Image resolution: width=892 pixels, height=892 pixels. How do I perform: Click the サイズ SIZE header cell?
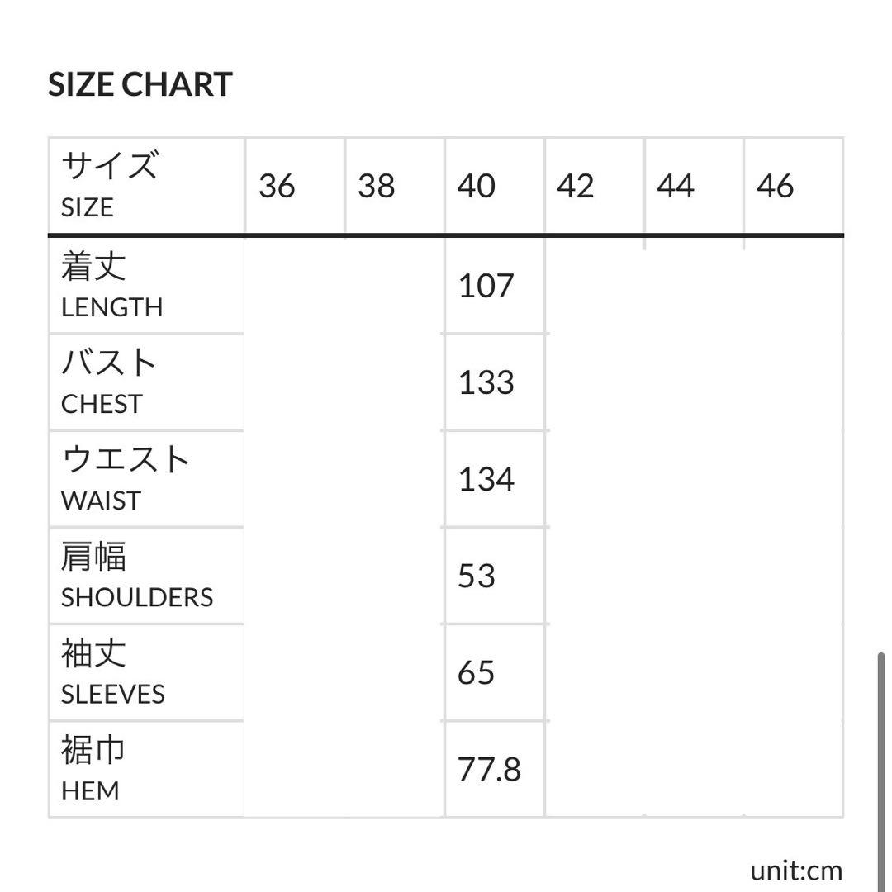(109, 185)
